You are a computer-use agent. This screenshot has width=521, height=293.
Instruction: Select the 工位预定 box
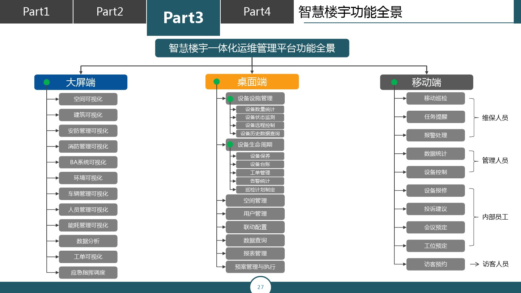436,246
